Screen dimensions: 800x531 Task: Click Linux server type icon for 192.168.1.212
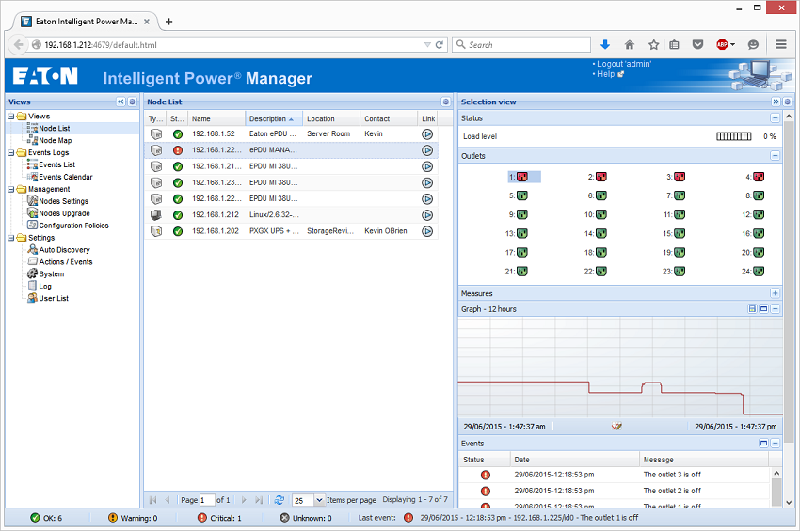(x=156, y=215)
